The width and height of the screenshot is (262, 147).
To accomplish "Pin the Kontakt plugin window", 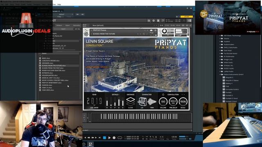I will click(187, 8).
